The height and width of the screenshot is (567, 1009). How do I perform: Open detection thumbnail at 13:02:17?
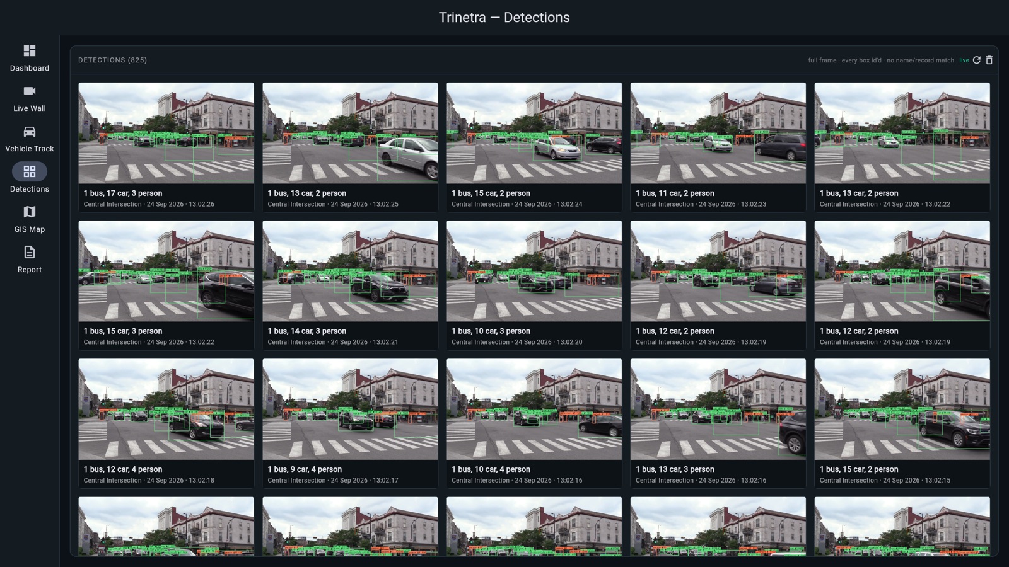coord(350,409)
